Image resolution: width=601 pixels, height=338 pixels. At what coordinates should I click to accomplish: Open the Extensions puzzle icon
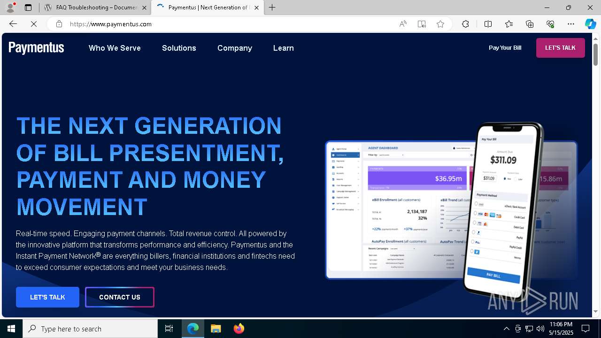click(465, 24)
